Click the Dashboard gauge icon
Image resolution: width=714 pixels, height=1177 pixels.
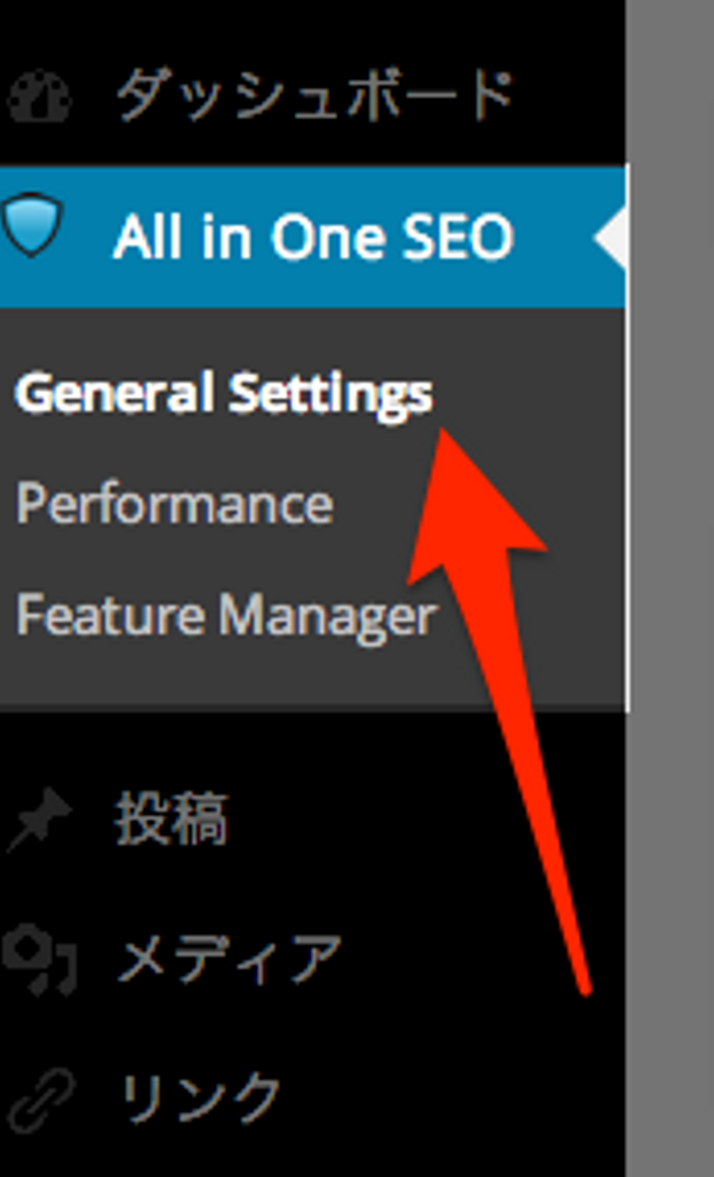40,97
